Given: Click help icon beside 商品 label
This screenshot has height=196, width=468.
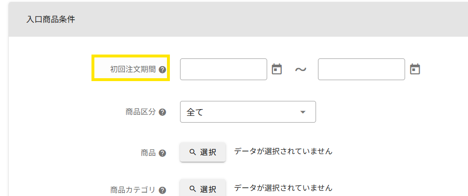Looking at the screenshot, I should [163, 153].
